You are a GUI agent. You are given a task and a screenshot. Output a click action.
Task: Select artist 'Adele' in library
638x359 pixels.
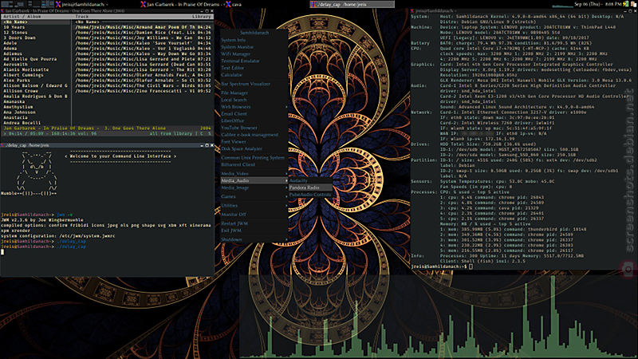36,43
